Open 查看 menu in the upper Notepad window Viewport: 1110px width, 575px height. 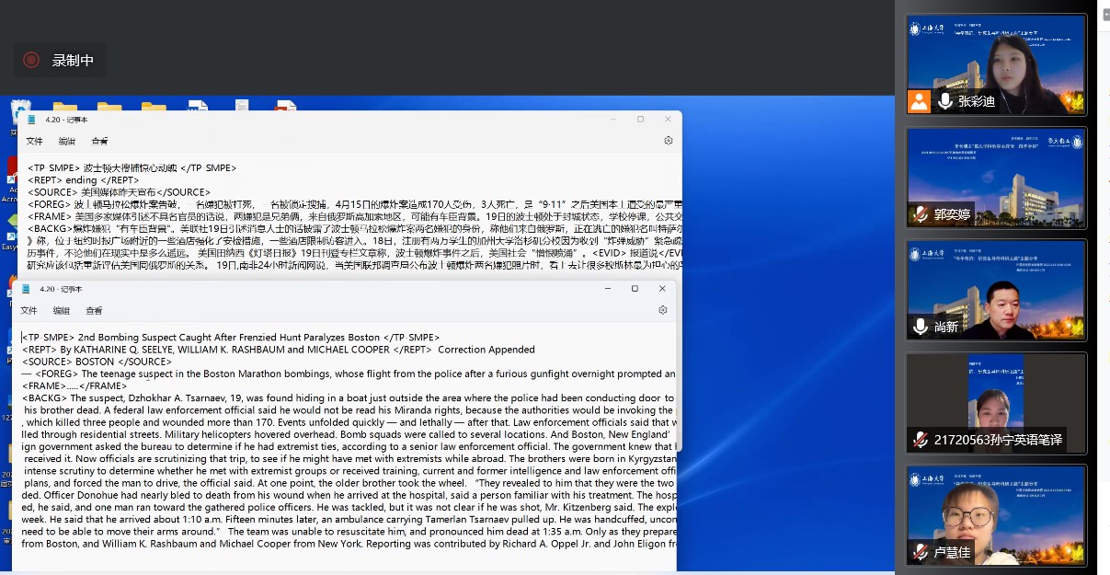(99, 142)
